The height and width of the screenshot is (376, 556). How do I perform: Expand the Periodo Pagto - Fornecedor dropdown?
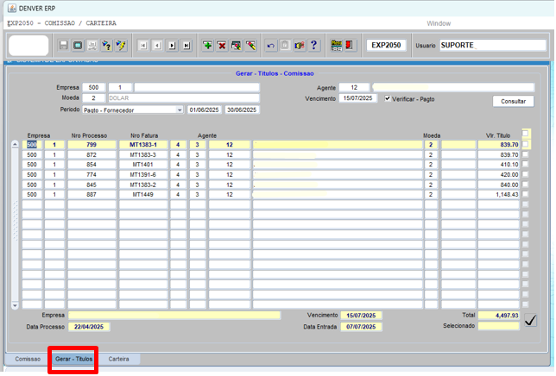[179, 110]
